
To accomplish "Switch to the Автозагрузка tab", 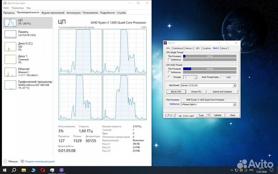I will (x=73, y=13).
